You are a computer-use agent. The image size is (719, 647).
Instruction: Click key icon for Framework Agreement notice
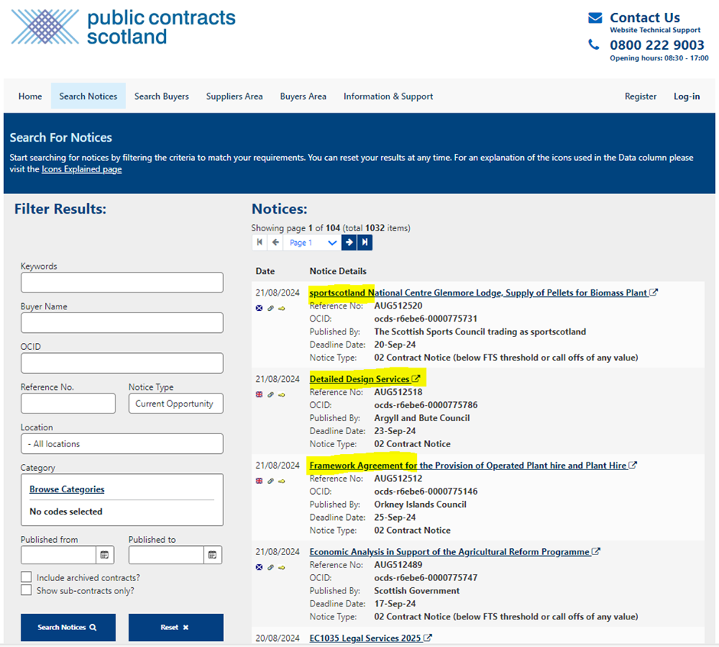(x=281, y=481)
